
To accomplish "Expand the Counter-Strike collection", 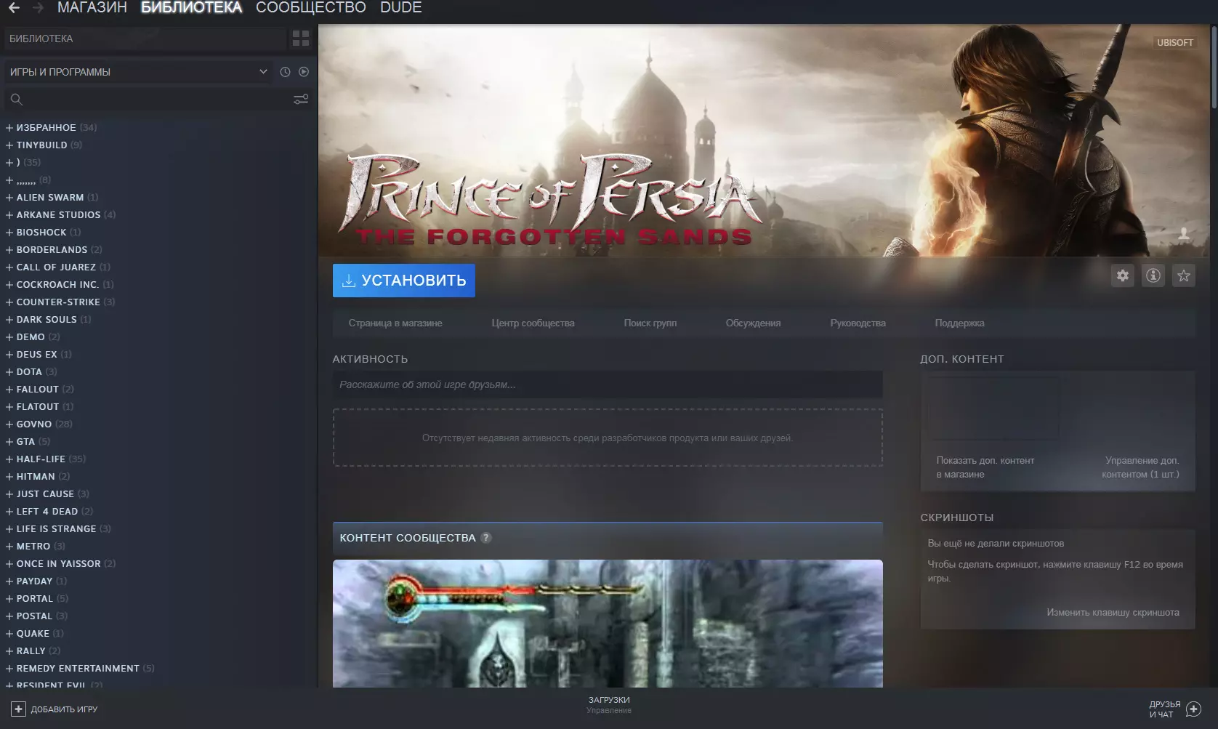I will click(9, 302).
